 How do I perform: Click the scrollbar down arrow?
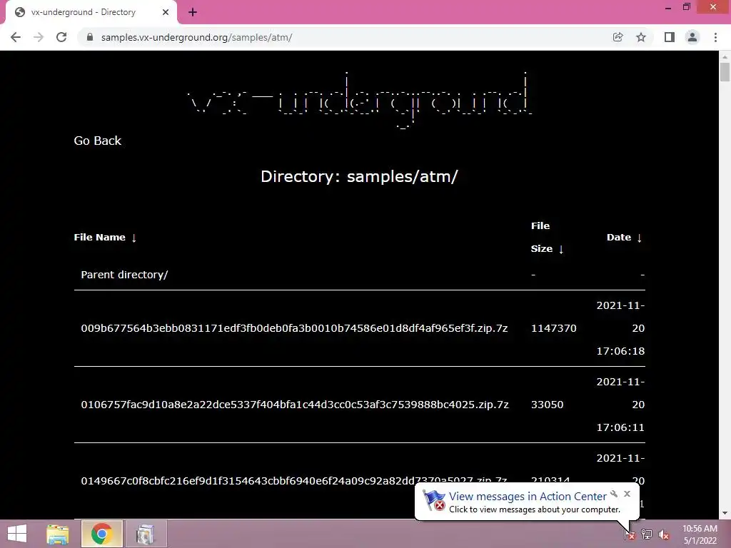(x=725, y=513)
